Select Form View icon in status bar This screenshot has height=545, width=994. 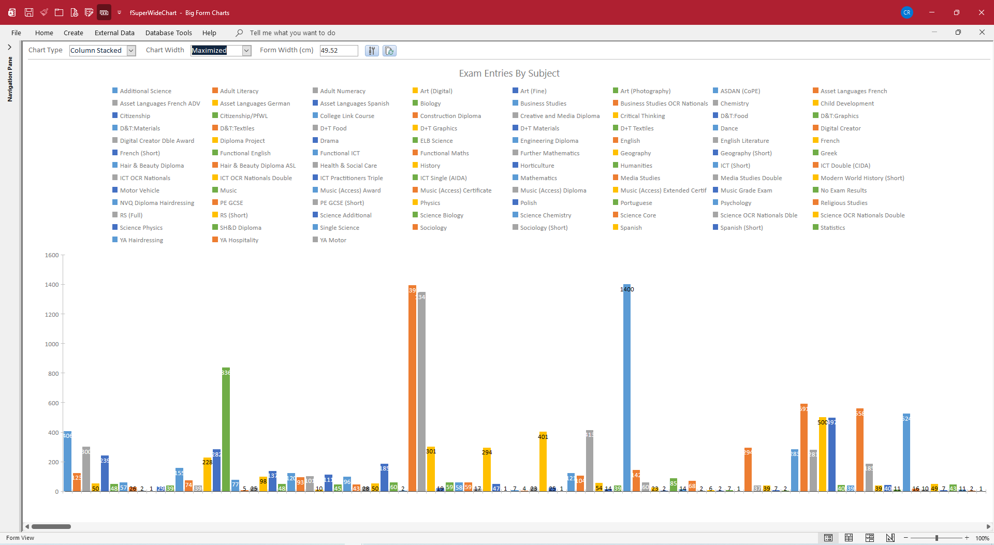[x=828, y=538]
